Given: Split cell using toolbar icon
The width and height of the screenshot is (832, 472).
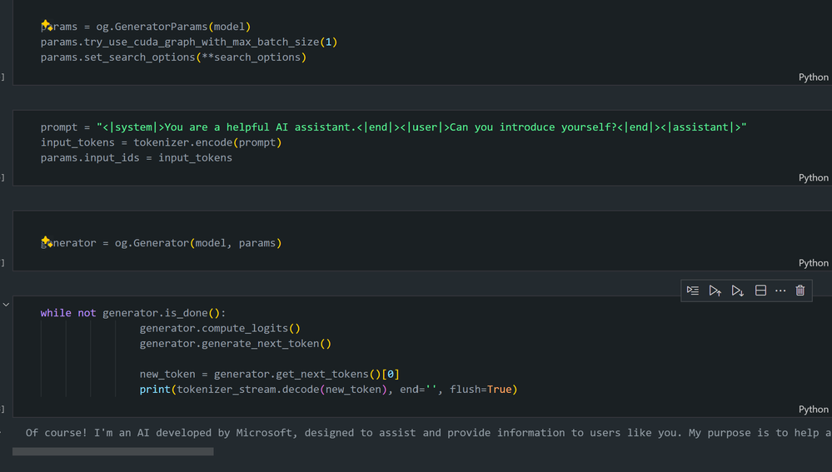Looking at the screenshot, I should click(760, 291).
